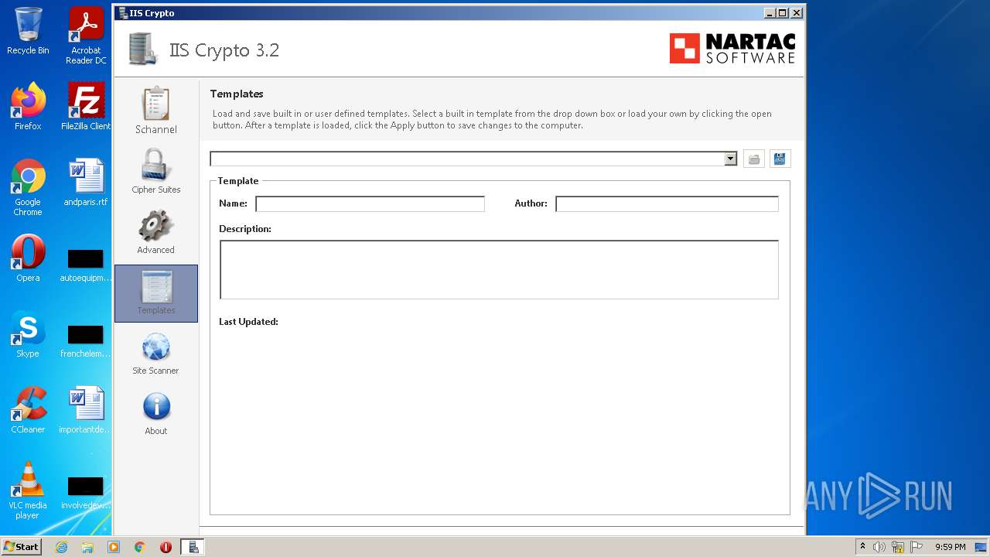Open Windows Explorer from taskbar
This screenshot has height=557, width=990.
[87, 547]
